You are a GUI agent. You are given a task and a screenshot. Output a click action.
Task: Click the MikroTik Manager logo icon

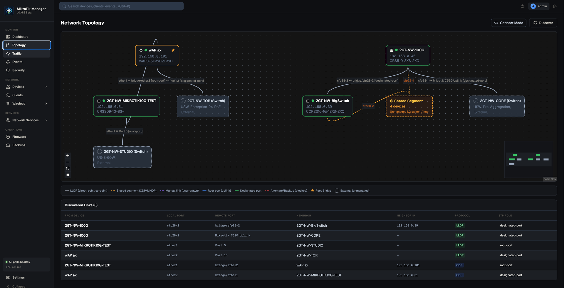(9, 11)
